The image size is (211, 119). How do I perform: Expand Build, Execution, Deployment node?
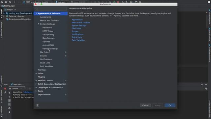coord(36,84)
